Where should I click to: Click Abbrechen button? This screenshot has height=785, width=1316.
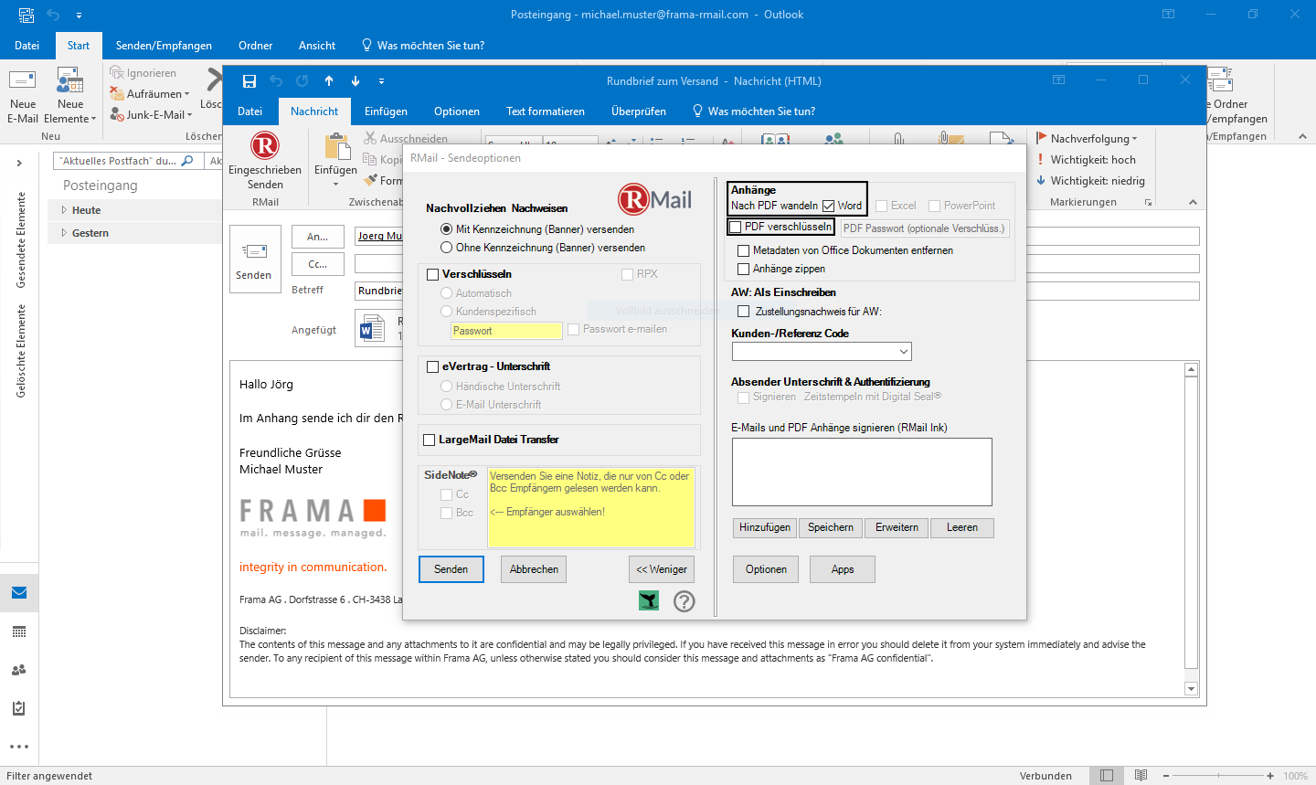click(x=534, y=569)
